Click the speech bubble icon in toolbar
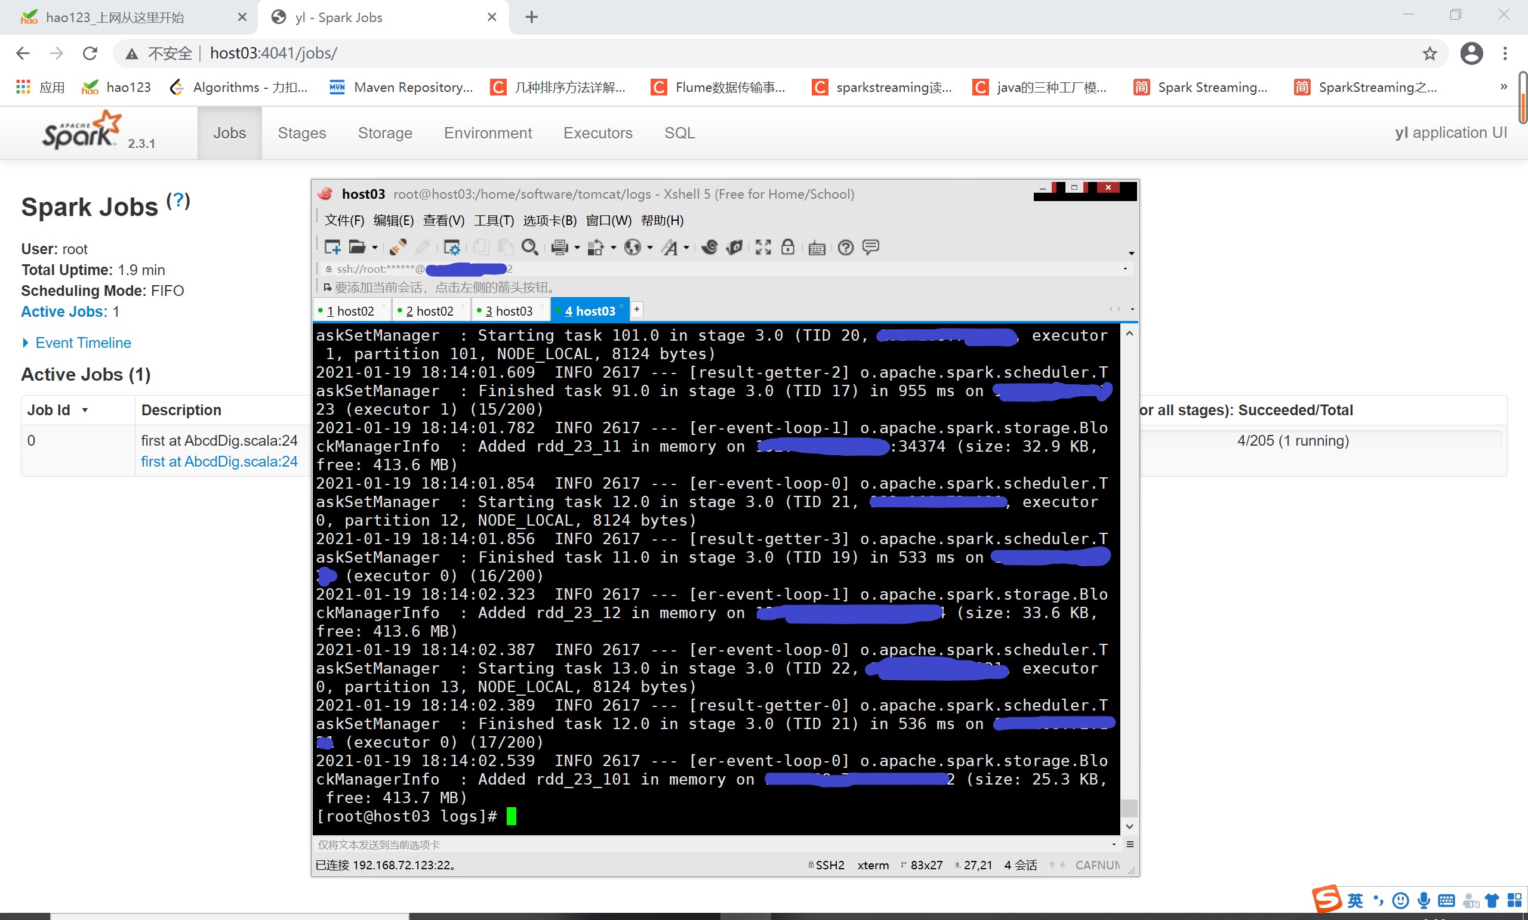Viewport: 1528px width, 920px height. 871,247
